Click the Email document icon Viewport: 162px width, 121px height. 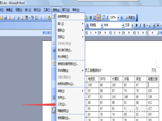tap(13, 18)
